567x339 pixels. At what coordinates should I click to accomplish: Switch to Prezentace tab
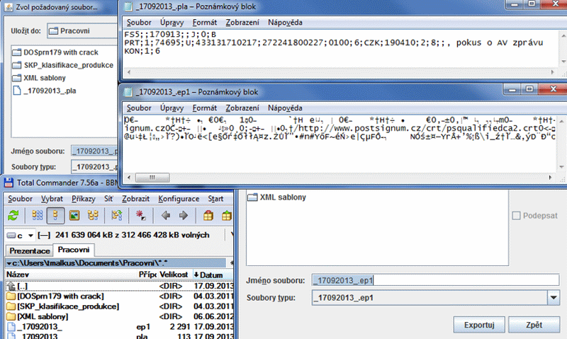[30, 251]
